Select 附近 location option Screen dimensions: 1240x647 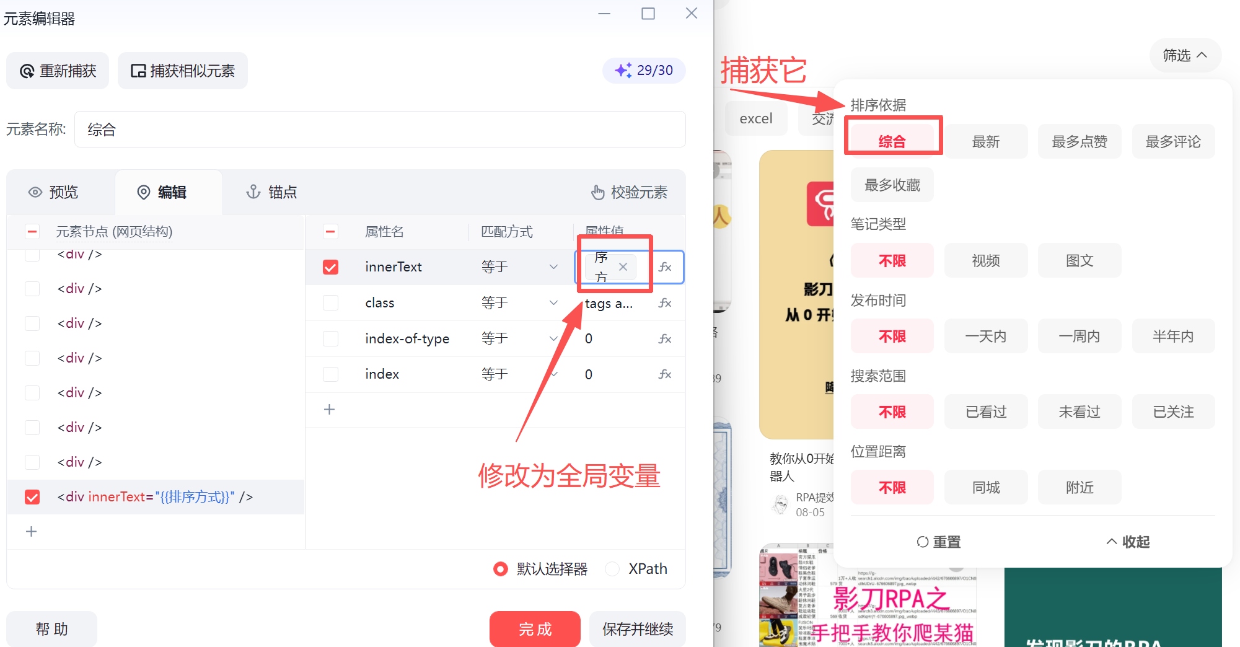pos(1080,487)
